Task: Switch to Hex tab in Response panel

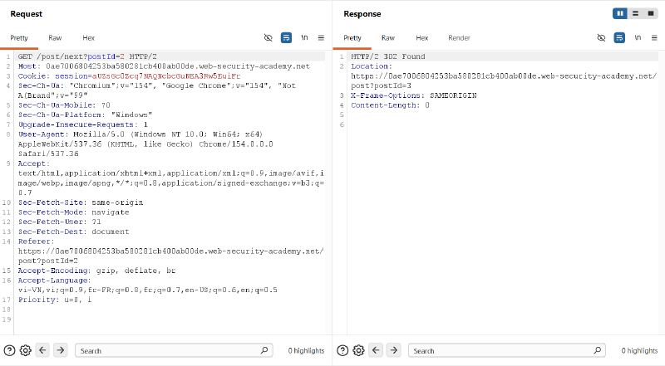Action: [422, 37]
